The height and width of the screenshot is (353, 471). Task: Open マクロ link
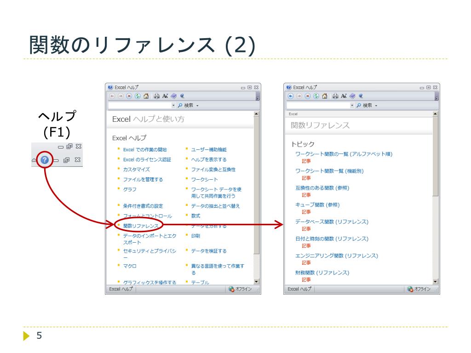[x=129, y=266]
